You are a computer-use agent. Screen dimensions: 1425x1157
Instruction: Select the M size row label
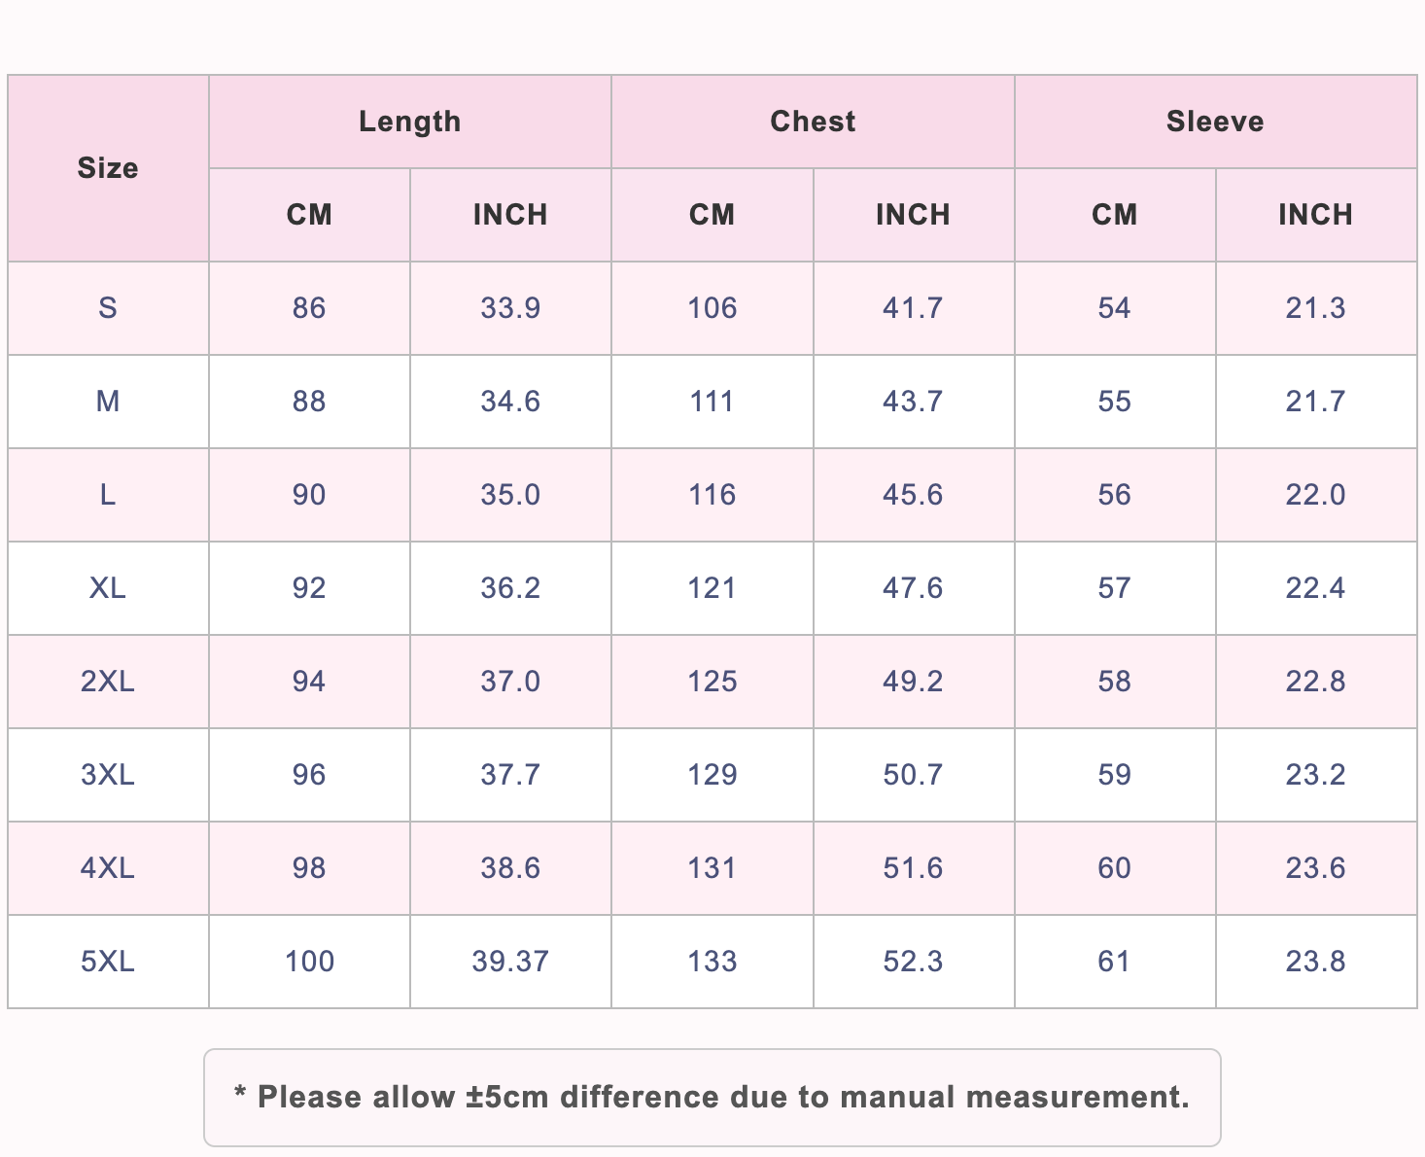(x=108, y=402)
